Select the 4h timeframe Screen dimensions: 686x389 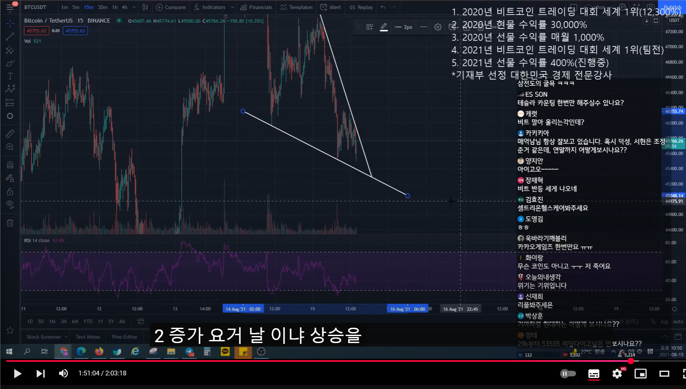point(125,7)
